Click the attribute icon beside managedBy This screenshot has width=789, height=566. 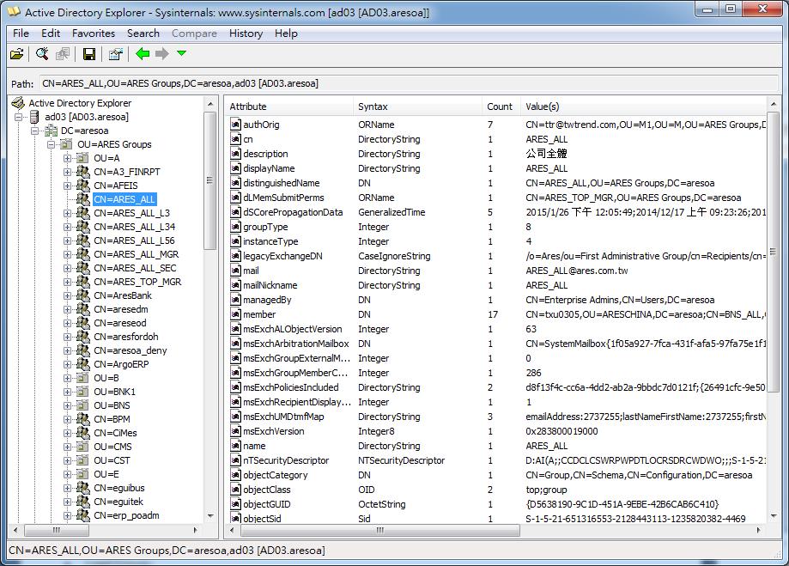[x=235, y=300]
